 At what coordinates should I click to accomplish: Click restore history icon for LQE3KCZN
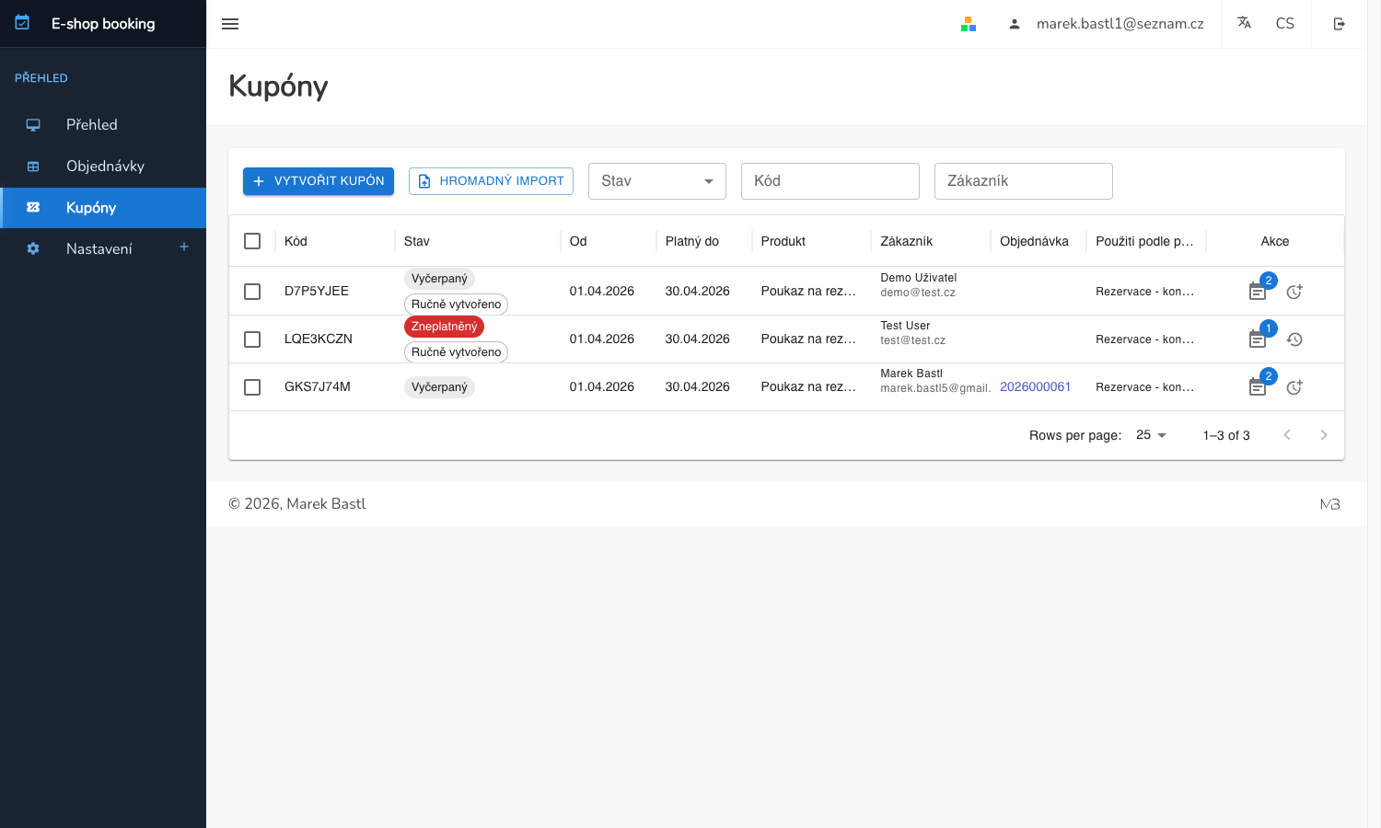point(1294,339)
